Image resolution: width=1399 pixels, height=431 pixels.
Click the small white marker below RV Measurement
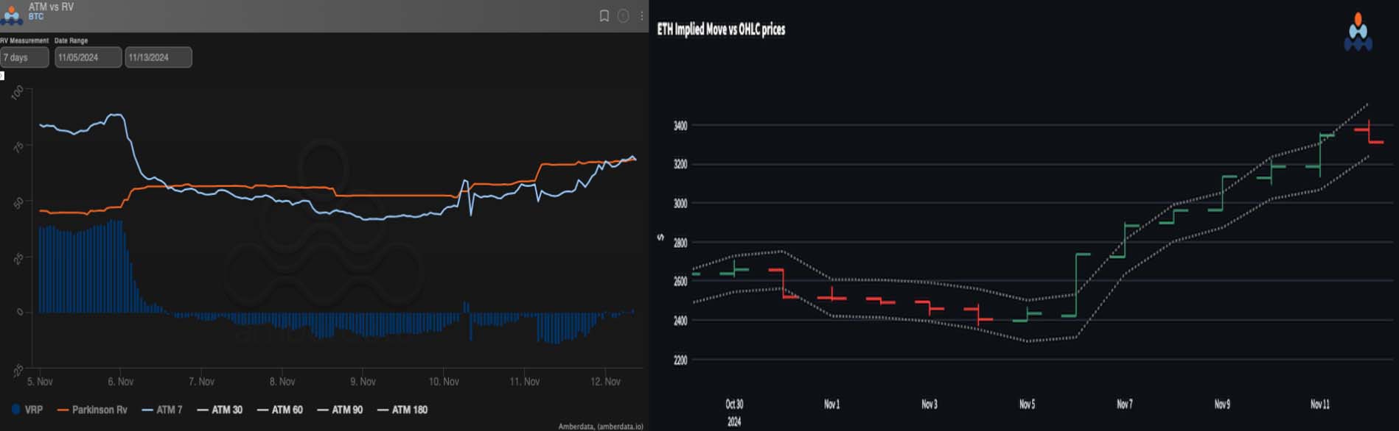pyautogui.click(x=2, y=75)
